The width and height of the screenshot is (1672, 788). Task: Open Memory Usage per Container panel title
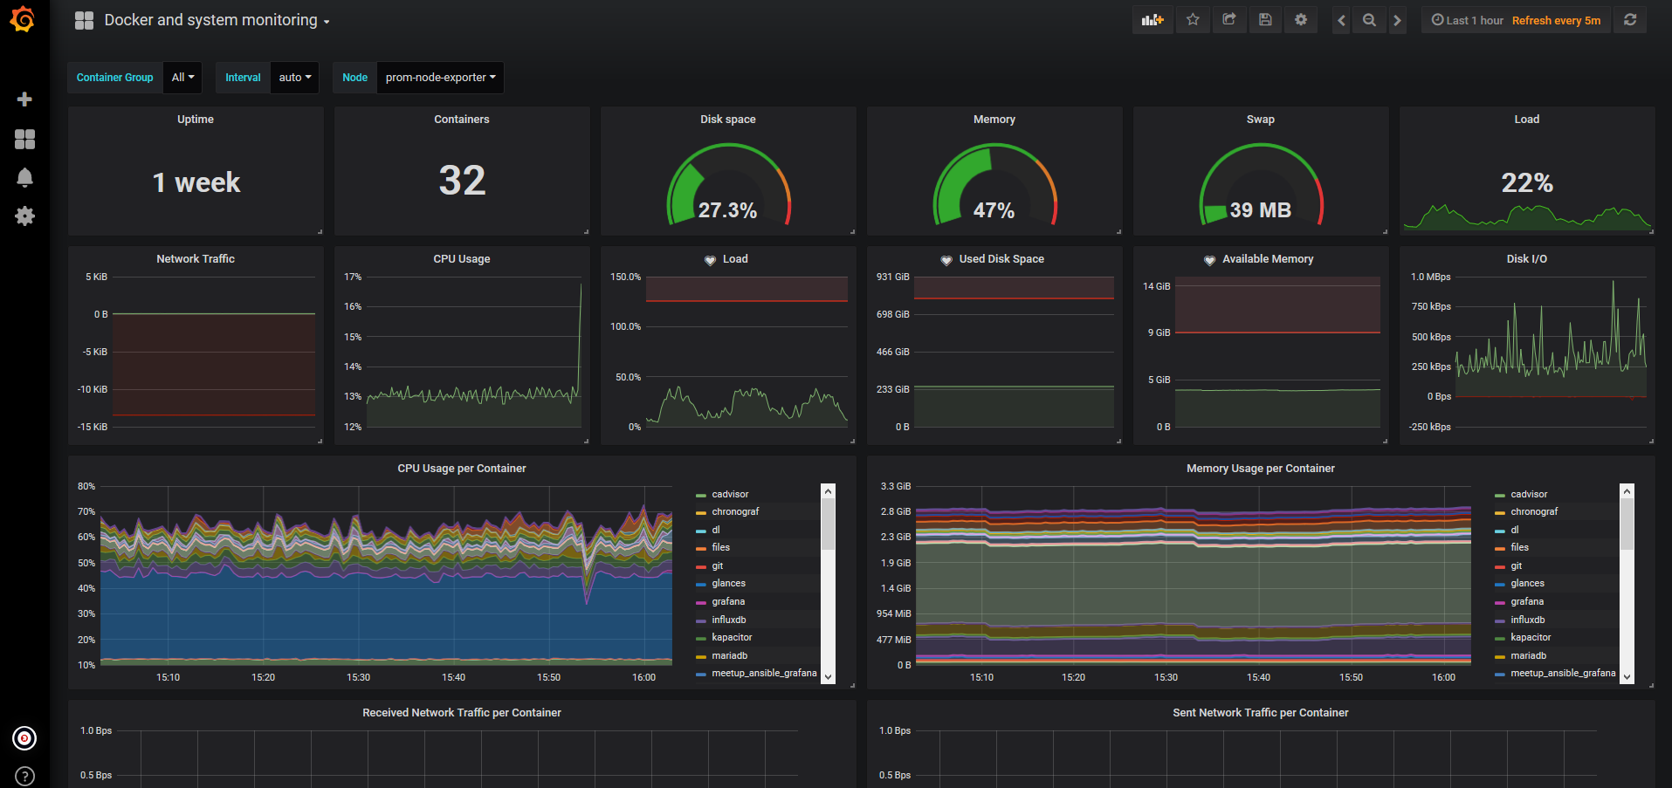click(1261, 469)
